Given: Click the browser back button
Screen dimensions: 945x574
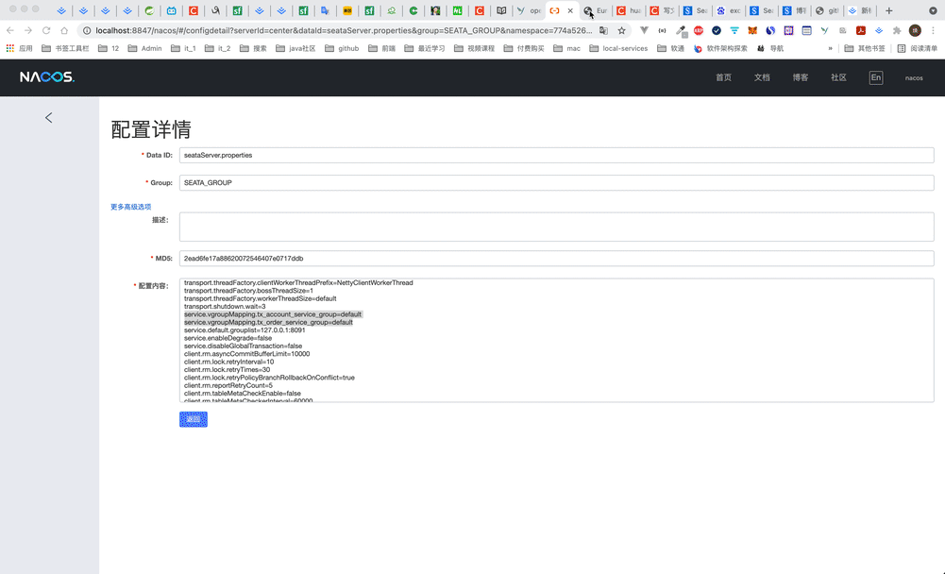Looking at the screenshot, I should click(10, 30).
